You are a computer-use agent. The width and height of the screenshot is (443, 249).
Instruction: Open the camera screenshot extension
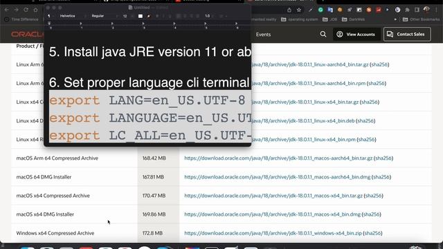pos(359,10)
